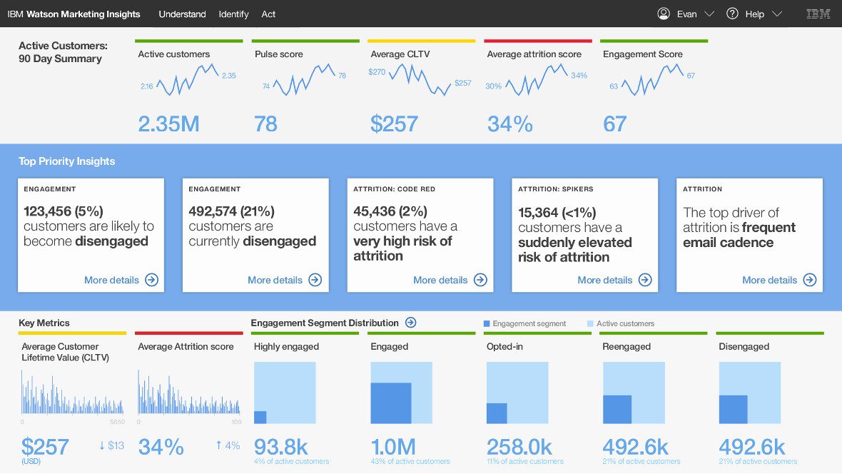The height and width of the screenshot is (474, 842).
Task: Click the Opted-in segment square chart
Action: (517, 393)
